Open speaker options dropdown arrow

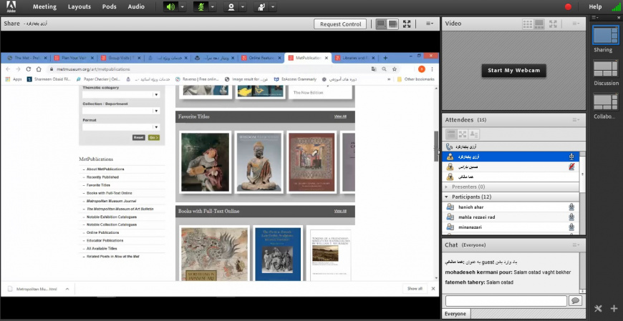click(183, 6)
